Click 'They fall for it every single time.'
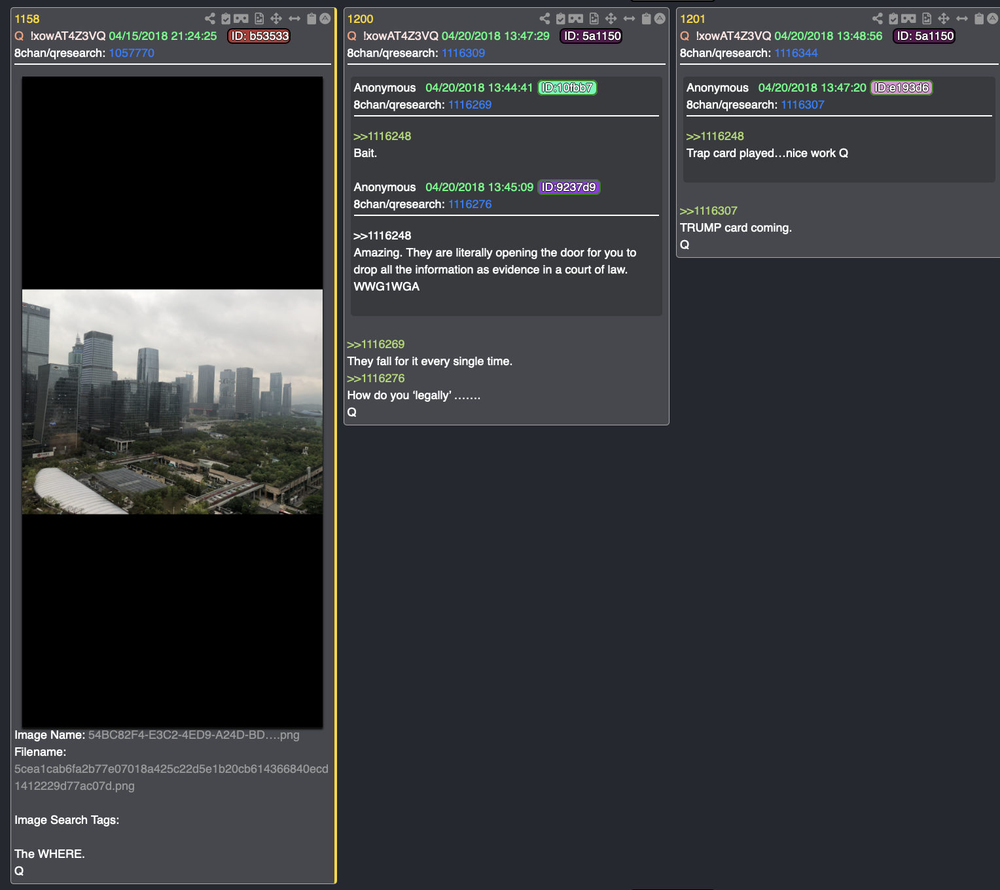This screenshot has height=890, width=1000. point(429,361)
